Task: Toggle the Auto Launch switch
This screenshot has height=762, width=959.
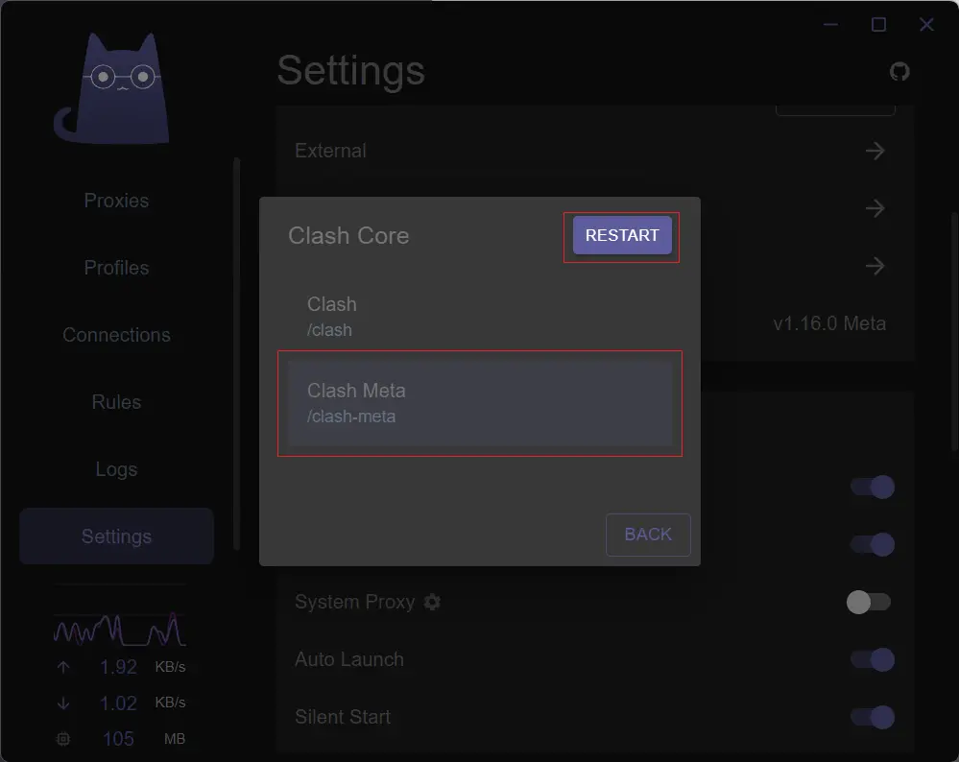Action: [873, 659]
